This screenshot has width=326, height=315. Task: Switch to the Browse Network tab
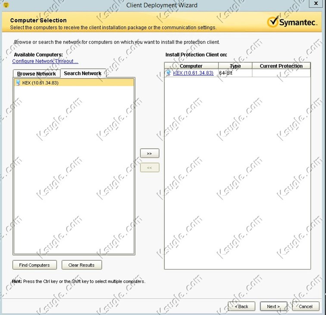click(x=37, y=74)
